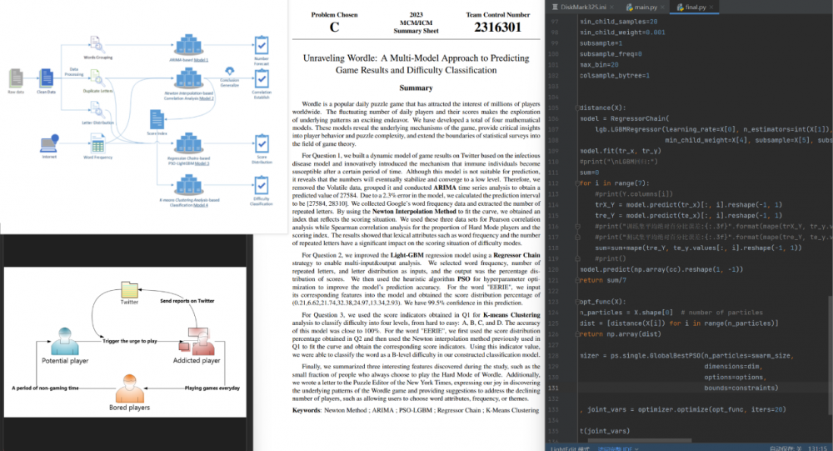
Task: Collapse the opt_func(X) function fold marker
Action: [x=577, y=302]
